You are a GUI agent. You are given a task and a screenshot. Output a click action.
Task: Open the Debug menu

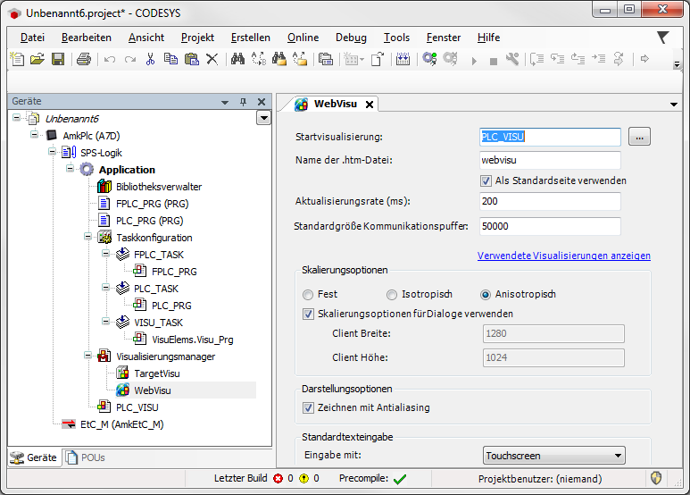(351, 38)
